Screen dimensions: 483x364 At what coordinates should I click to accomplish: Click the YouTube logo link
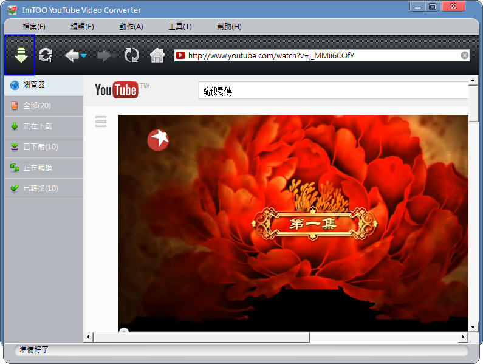coord(116,91)
